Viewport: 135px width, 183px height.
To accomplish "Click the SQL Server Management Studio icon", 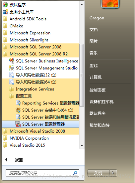I will (x=12, y=68).
